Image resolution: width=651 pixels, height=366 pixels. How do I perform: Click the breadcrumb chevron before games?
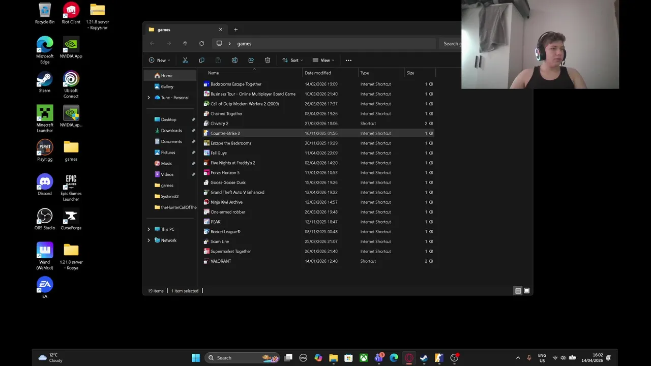tap(230, 44)
